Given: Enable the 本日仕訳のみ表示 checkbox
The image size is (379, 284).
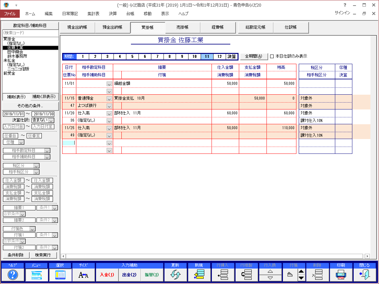Looking at the screenshot, I should (x=272, y=56).
